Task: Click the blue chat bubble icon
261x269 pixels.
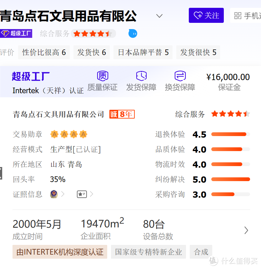Action: click(133, 33)
